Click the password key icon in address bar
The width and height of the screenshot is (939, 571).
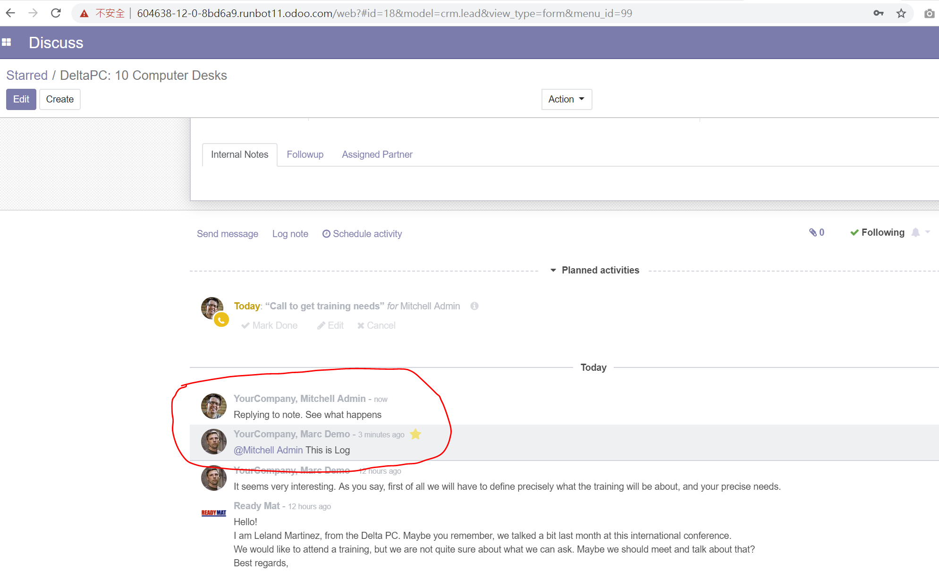879,13
